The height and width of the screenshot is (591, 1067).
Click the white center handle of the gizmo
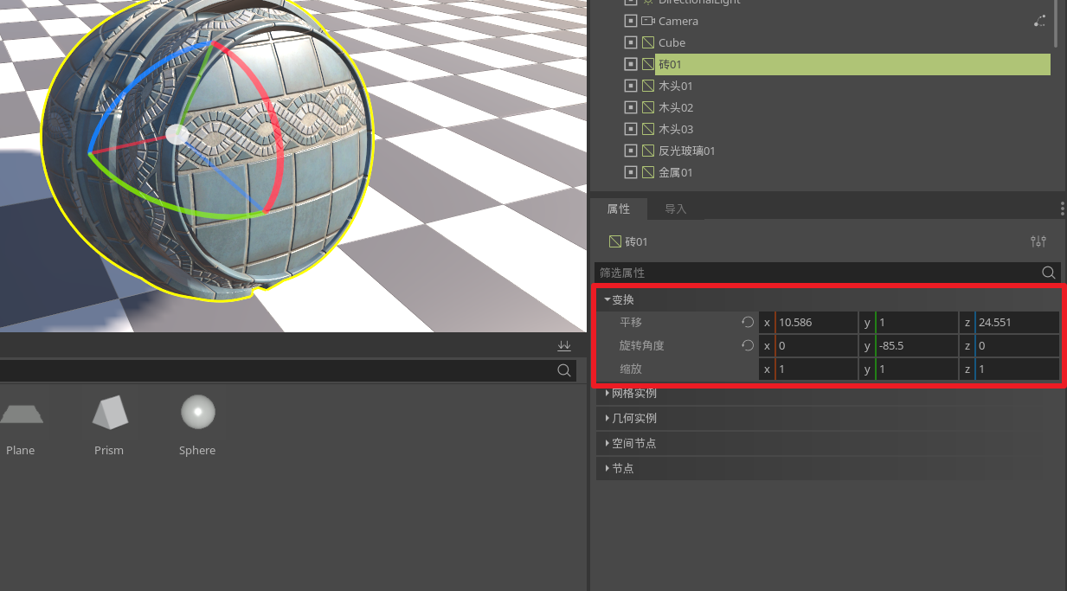pos(177,134)
